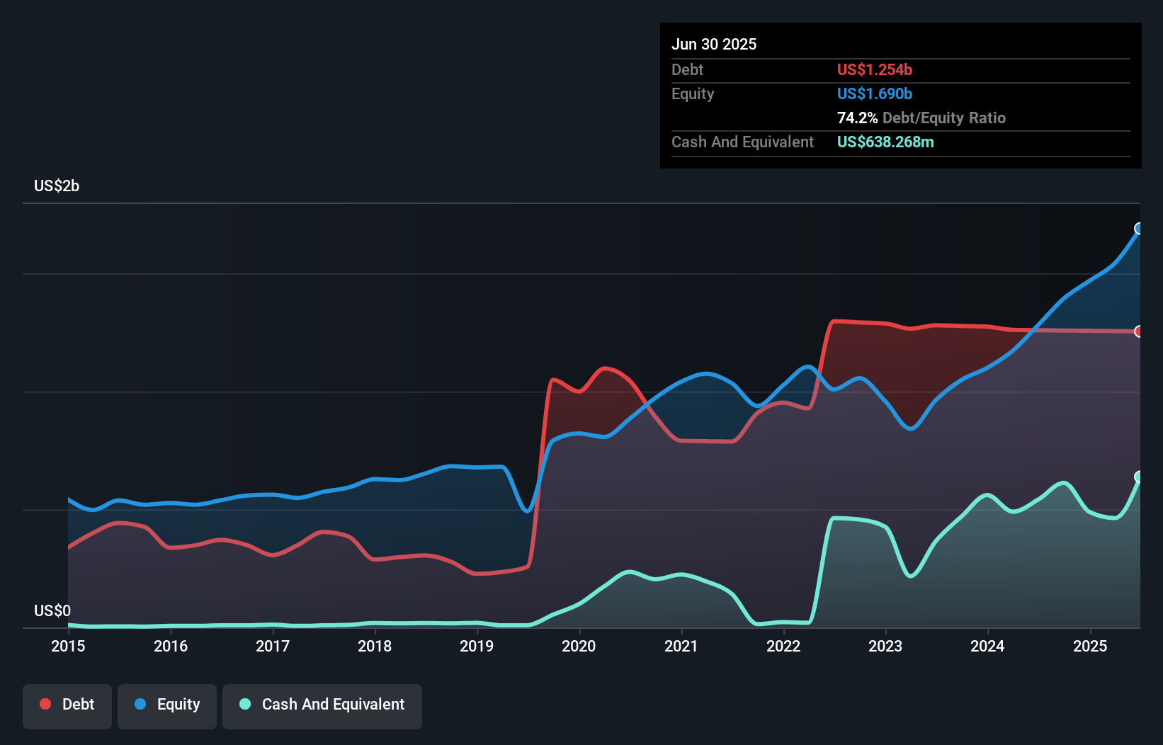The height and width of the screenshot is (745, 1163).
Task: Click the red Debt endpoint circle on chart
Action: click(x=1139, y=331)
